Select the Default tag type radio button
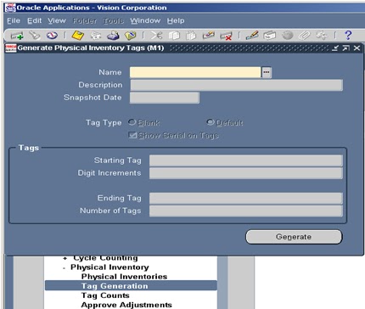This screenshot has width=365, height=309. (211, 122)
